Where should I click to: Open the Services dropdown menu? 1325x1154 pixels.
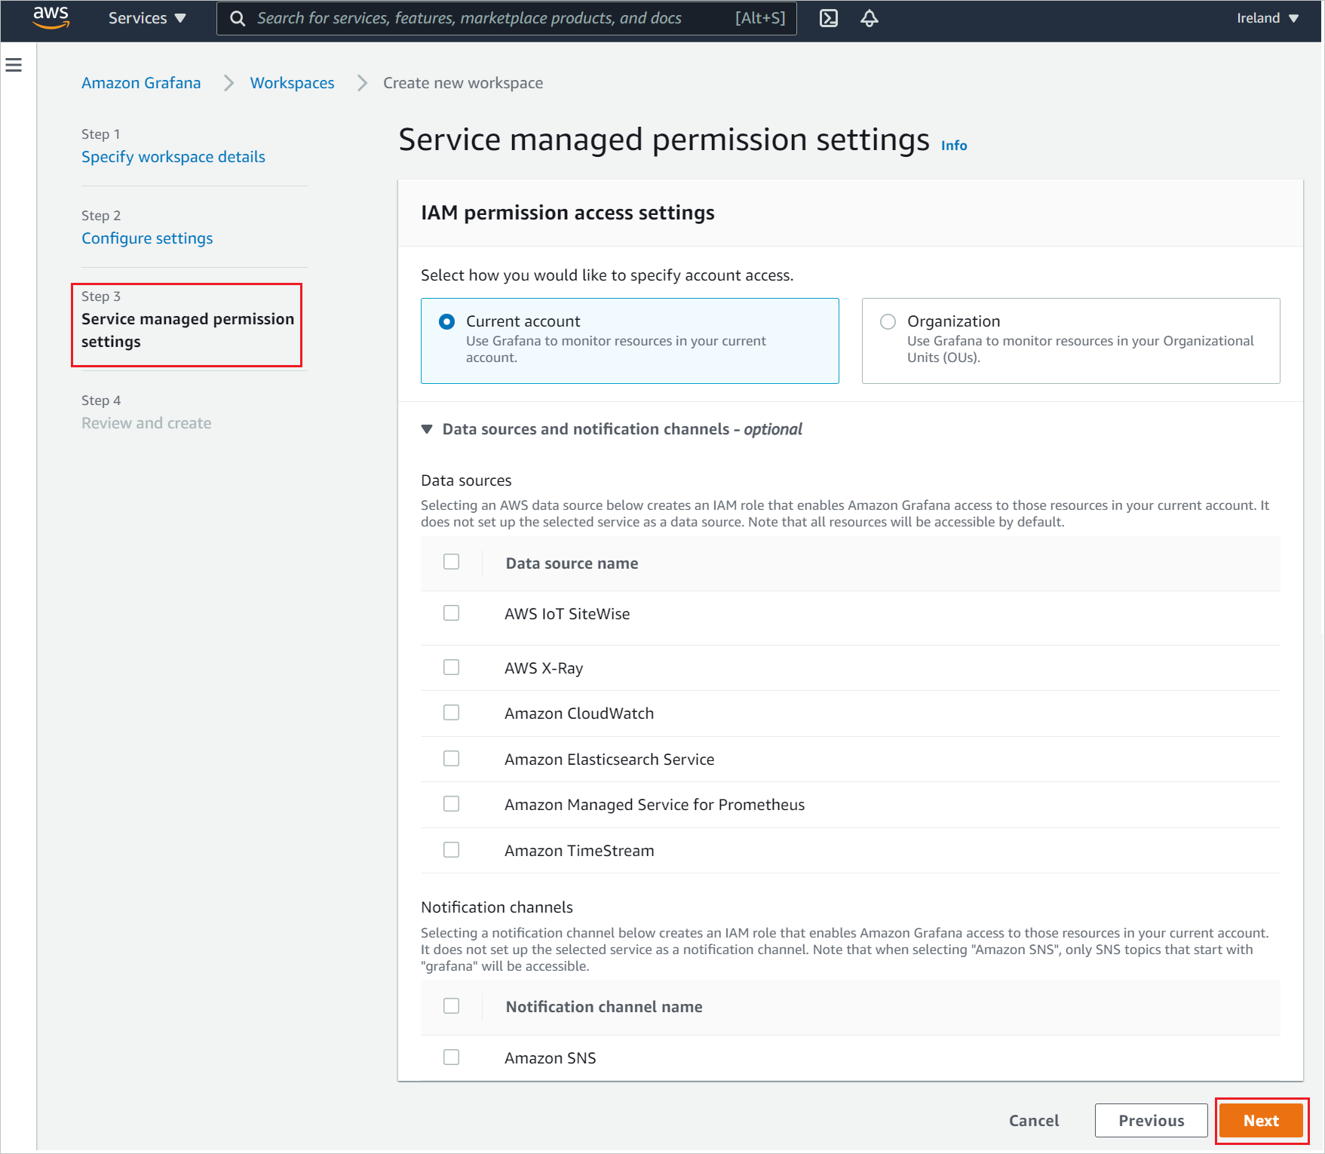click(x=147, y=18)
